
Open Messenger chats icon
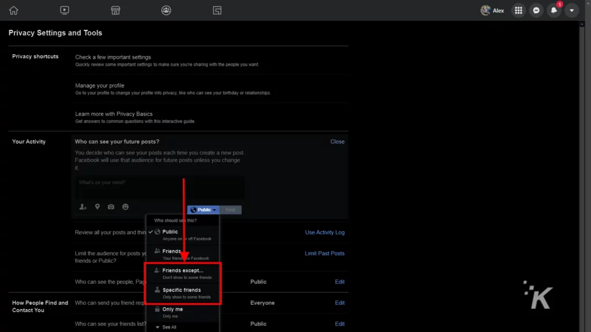click(x=536, y=10)
